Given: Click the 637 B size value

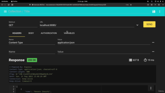Looking at the screenshot, I should point(136,60).
